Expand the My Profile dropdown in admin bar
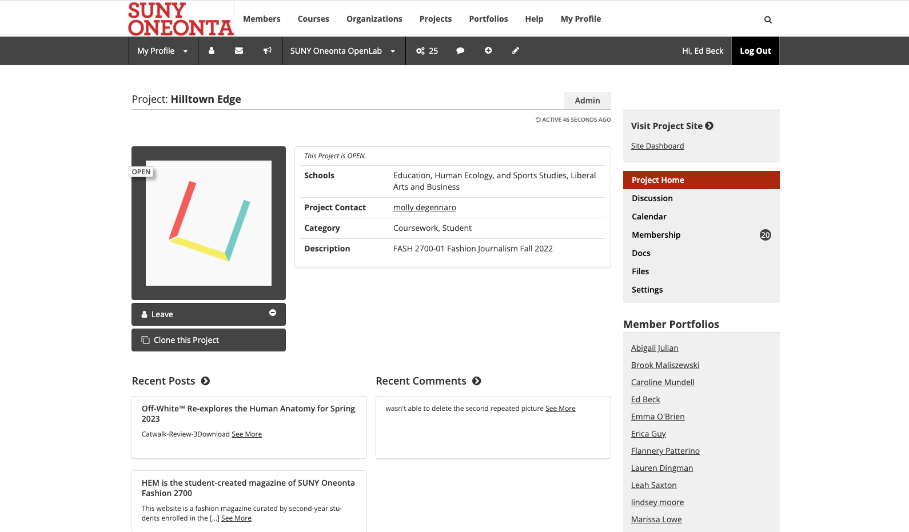Screen dimensions: 909x532 pyautogui.click(x=162, y=51)
